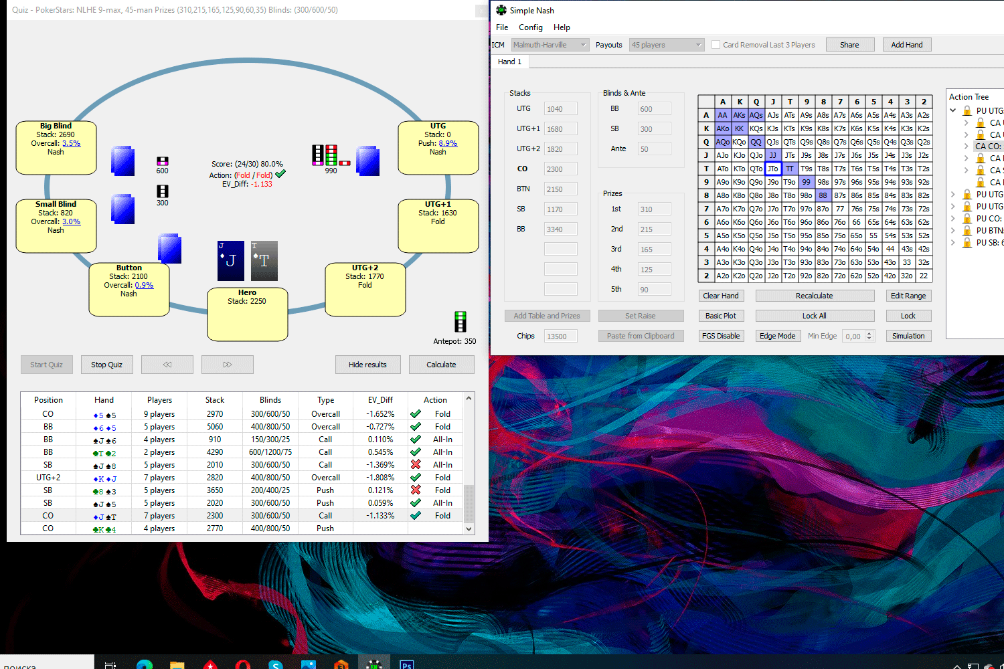Toggle the QQ cell in the range grid

tap(756, 142)
